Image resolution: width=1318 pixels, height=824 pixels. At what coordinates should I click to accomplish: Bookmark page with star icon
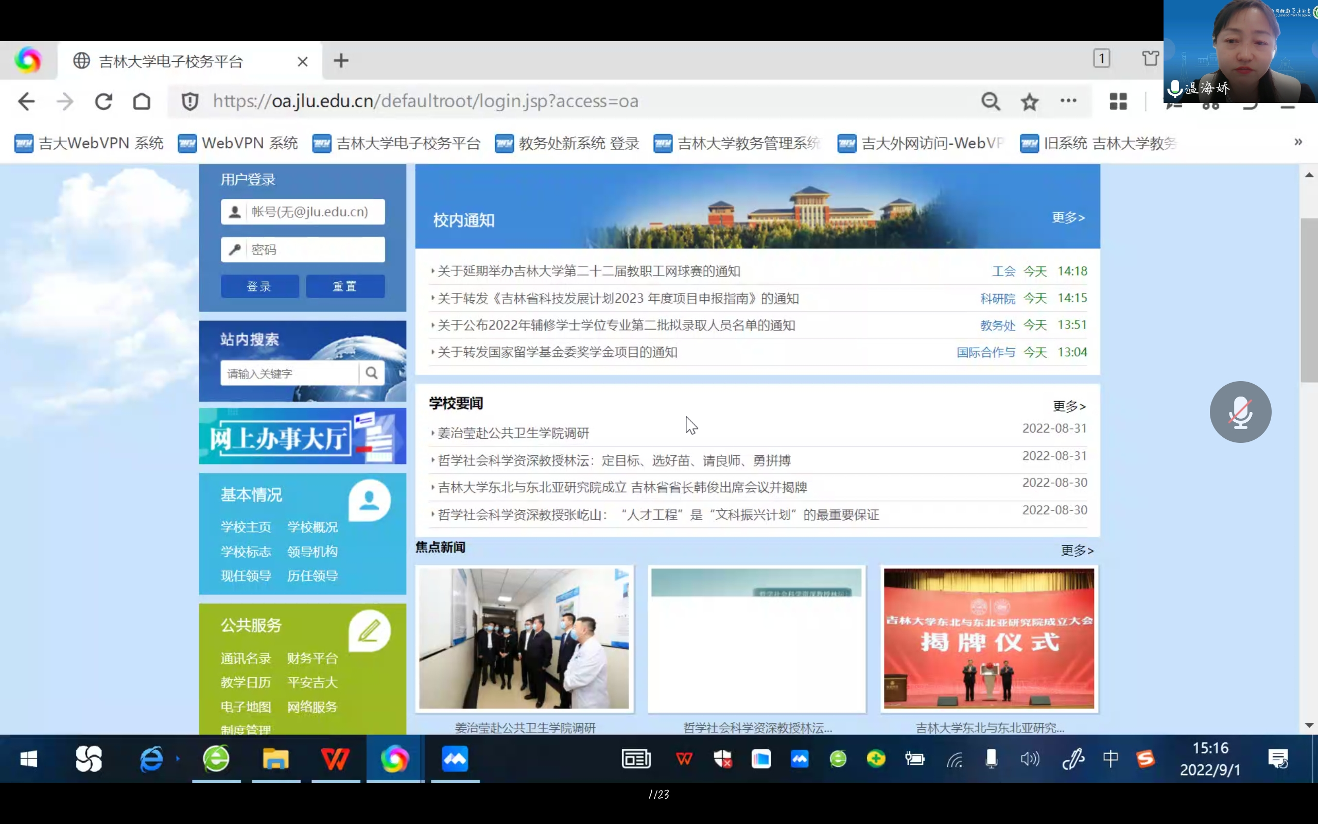click(1029, 101)
